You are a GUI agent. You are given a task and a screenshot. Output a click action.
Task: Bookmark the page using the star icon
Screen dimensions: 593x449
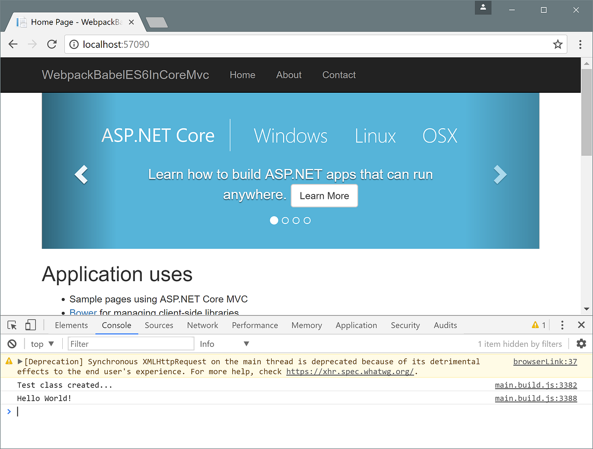pos(558,44)
